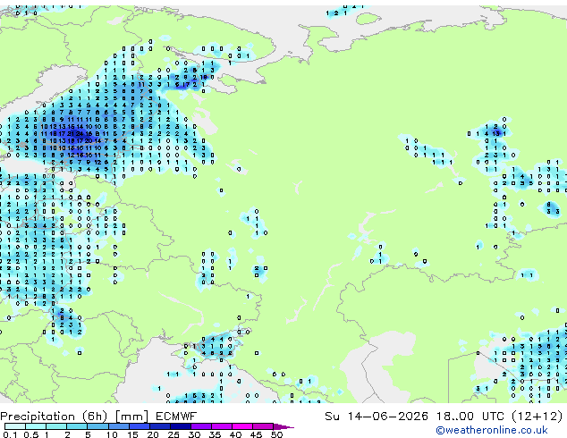This screenshot has width=567, height=438.
Task: Open the weatheronline.co.uk link
Action: pyautogui.click(x=492, y=430)
